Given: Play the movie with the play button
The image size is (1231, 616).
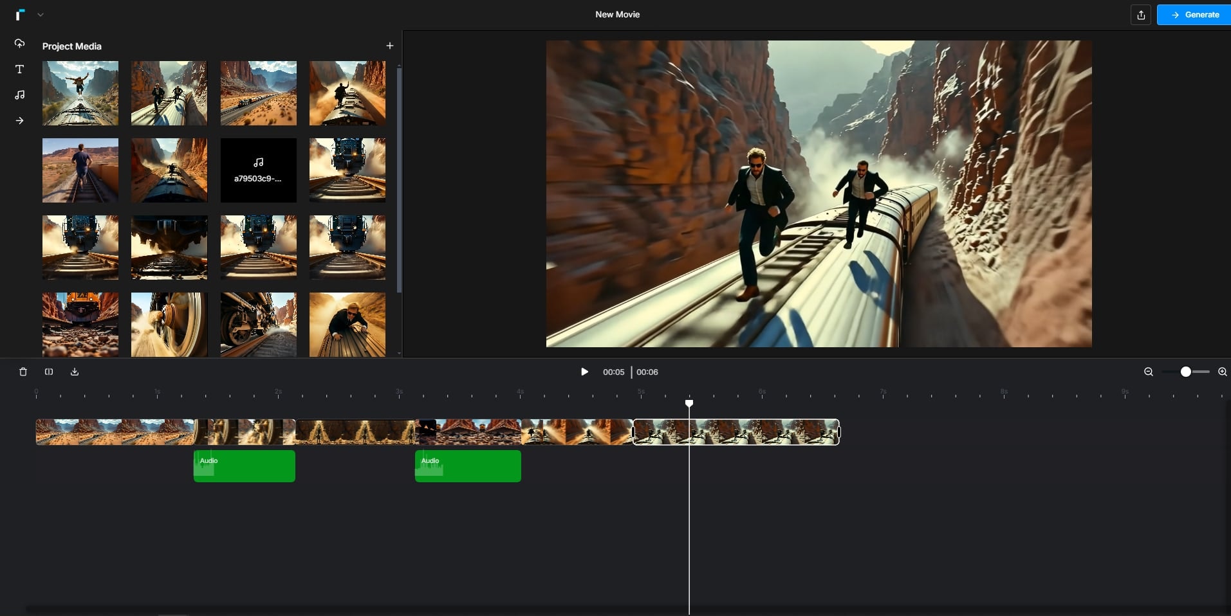Looking at the screenshot, I should [x=584, y=372].
